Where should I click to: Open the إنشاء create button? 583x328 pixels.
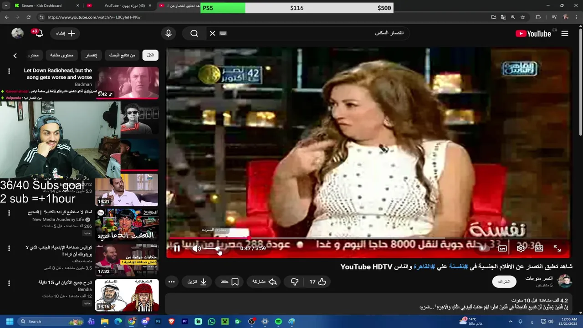tap(66, 33)
